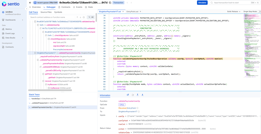Collapse SingletonPaymasterV7 .validatePaymasterUserOp node
Viewport: 261px width, 134px height.
pyautogui.click(x=35, y=53)
